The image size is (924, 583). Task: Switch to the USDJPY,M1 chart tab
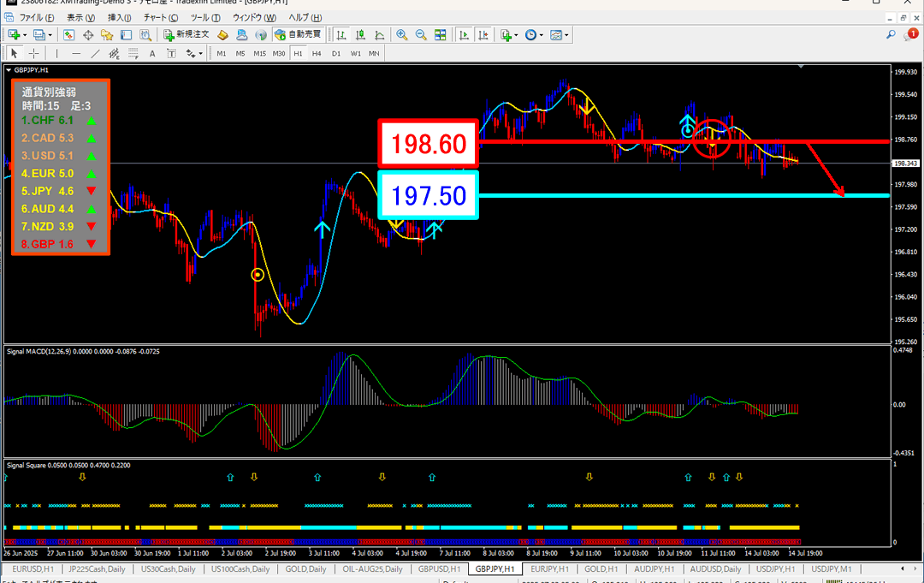pos(831,568)
